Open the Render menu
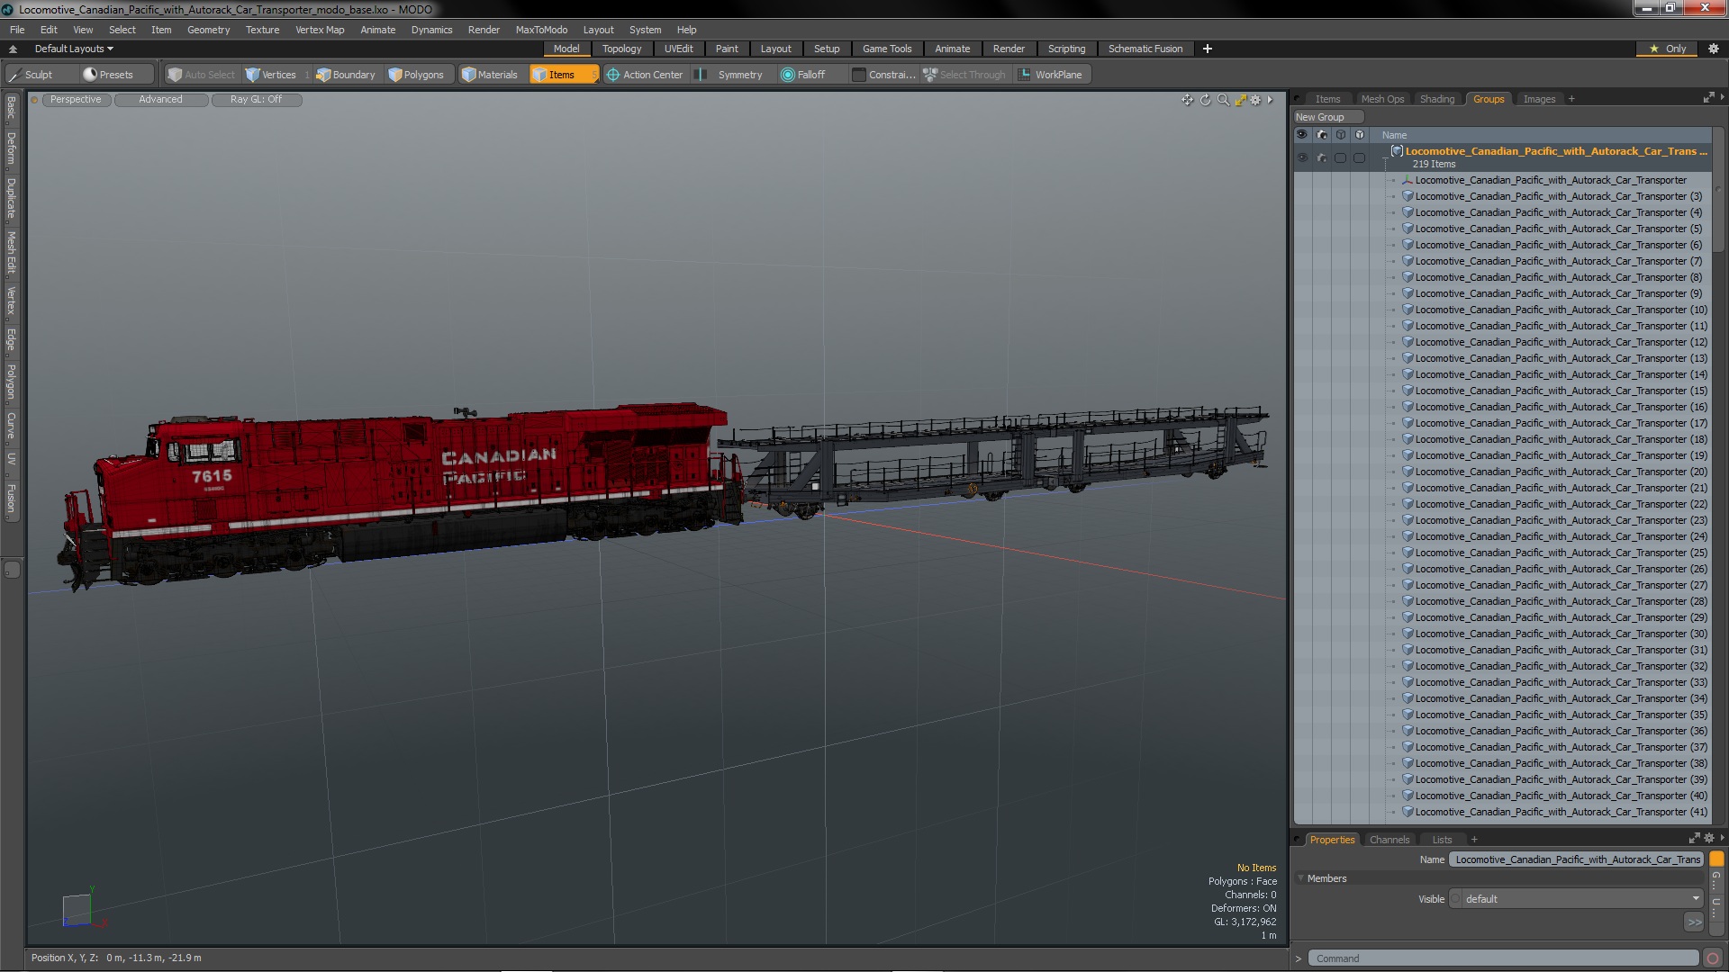This screenshot has width=1729, height=972. click(484, 30)
